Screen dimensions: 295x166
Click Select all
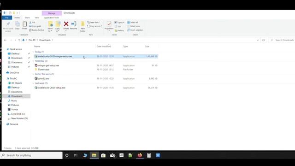pyautogui.click(x=132, y=22)
